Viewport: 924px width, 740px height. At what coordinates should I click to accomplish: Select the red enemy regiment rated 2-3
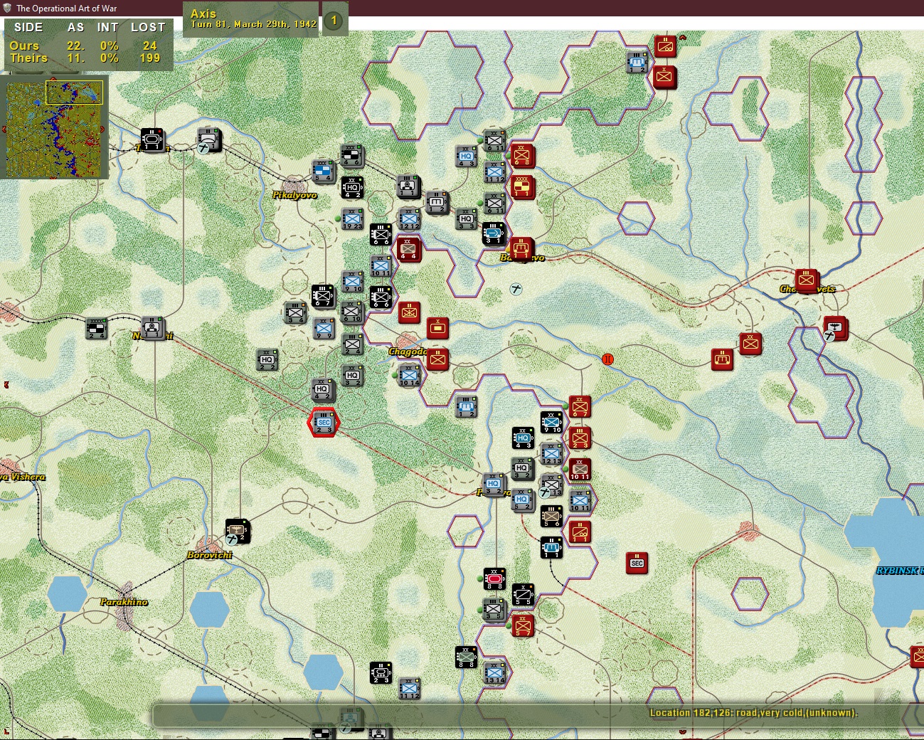(x=580, y=438)
